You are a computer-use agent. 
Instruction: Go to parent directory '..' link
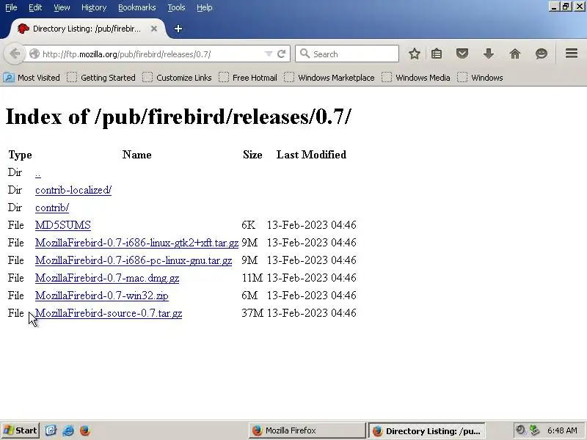point(38,172)
